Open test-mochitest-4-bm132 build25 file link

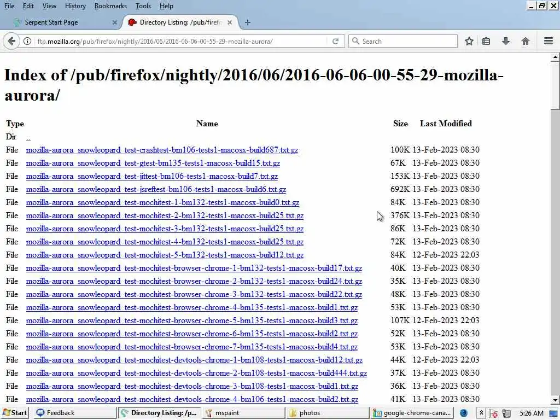[x=165, y=242]
